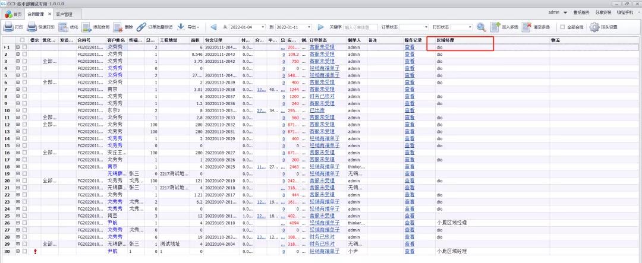Click the 打印 printer icon
The image size is (642, 263).
pyautogui.click(x=8, y=27)
